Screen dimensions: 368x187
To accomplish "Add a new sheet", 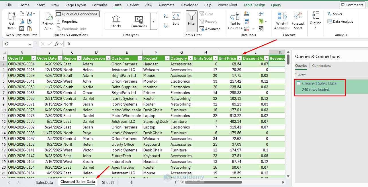I will (131, 182).
